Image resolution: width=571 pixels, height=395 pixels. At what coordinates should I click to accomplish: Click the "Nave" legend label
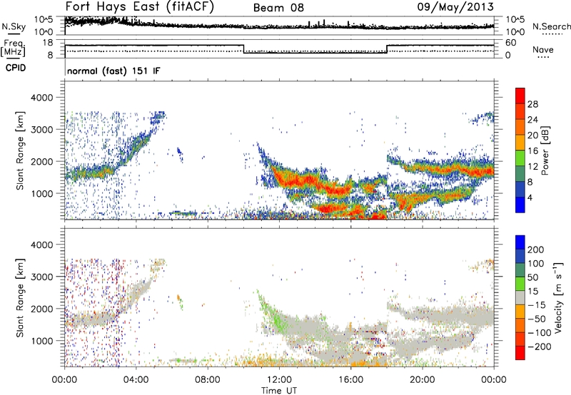point(543,49)
